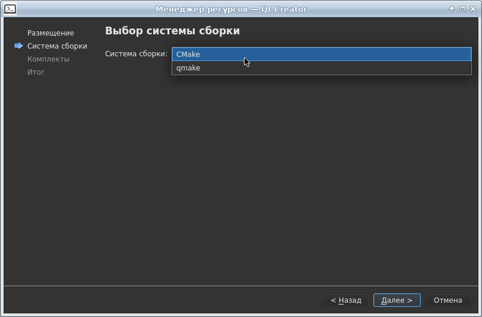The width and height of the screenshot is (482, 317).
Task: Roll up window with the up-arrow icon
Action: click(x=452, y=9)
